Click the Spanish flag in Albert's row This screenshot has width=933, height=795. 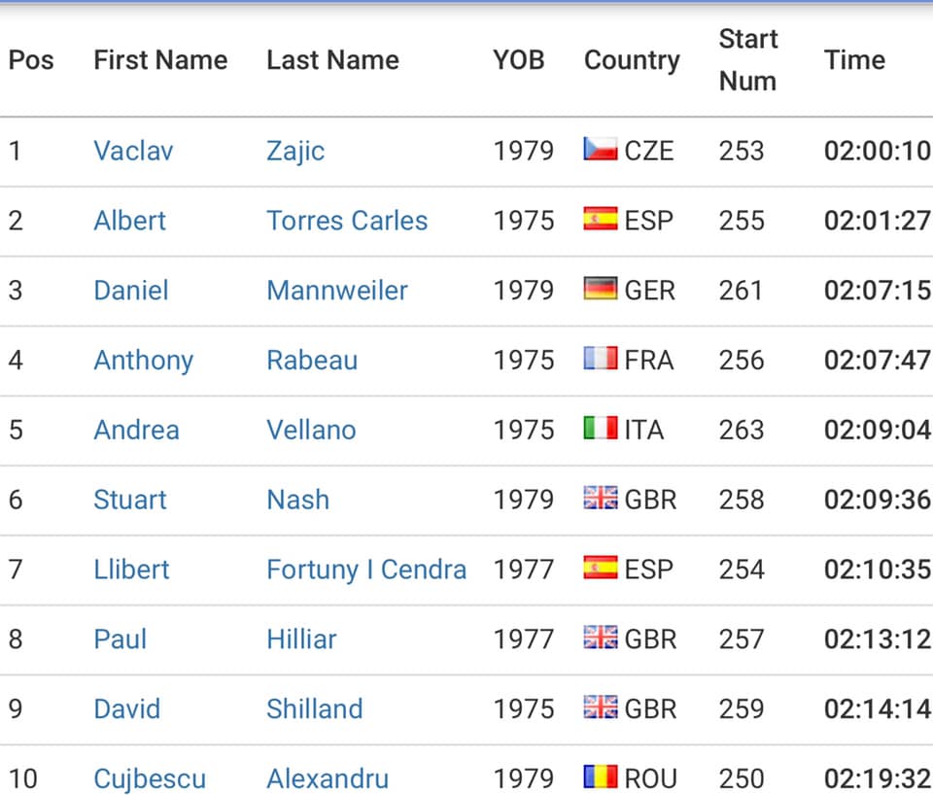601,219
